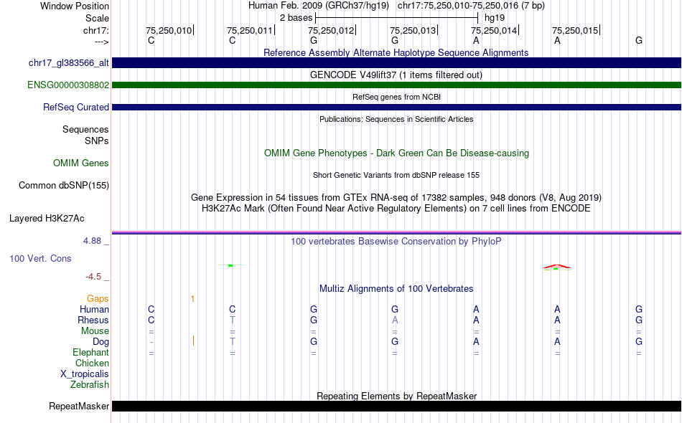Click the hg19 label beside scale bar
682x423 pixels.
pos(495,18)
